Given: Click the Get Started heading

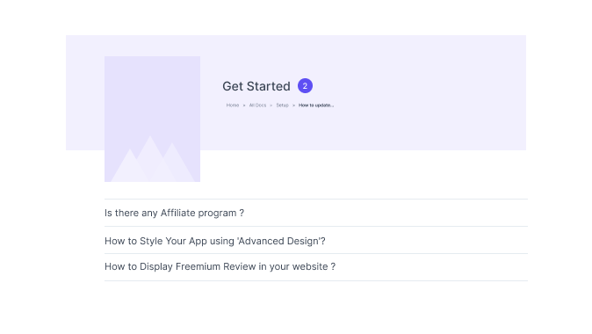Looking at the screenshot, I should click(x=256, y=86).
